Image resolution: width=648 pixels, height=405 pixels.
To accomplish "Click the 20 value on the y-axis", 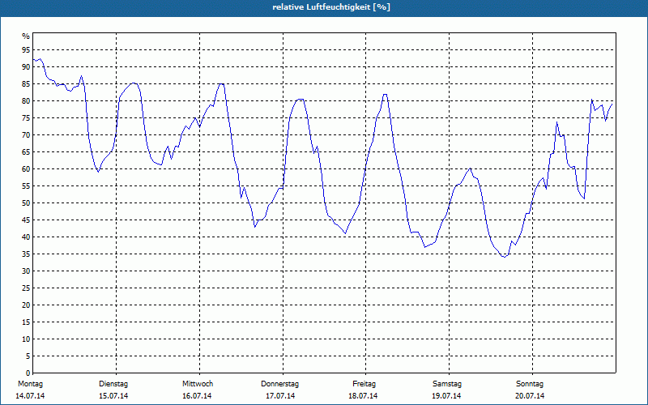I will click(26, 305).
